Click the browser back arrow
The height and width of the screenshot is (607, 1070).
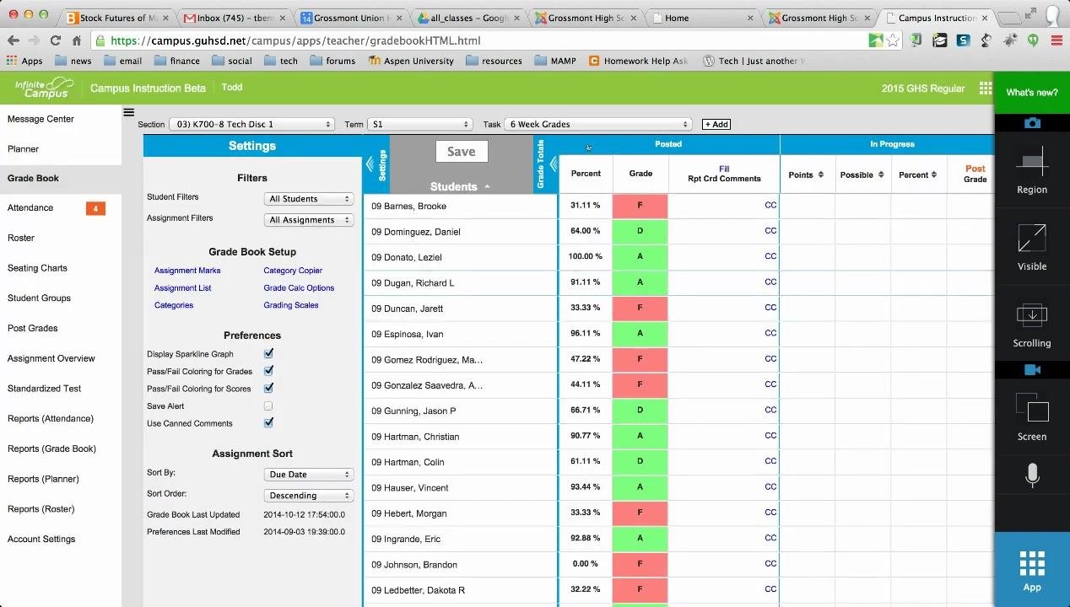point(13,40)
